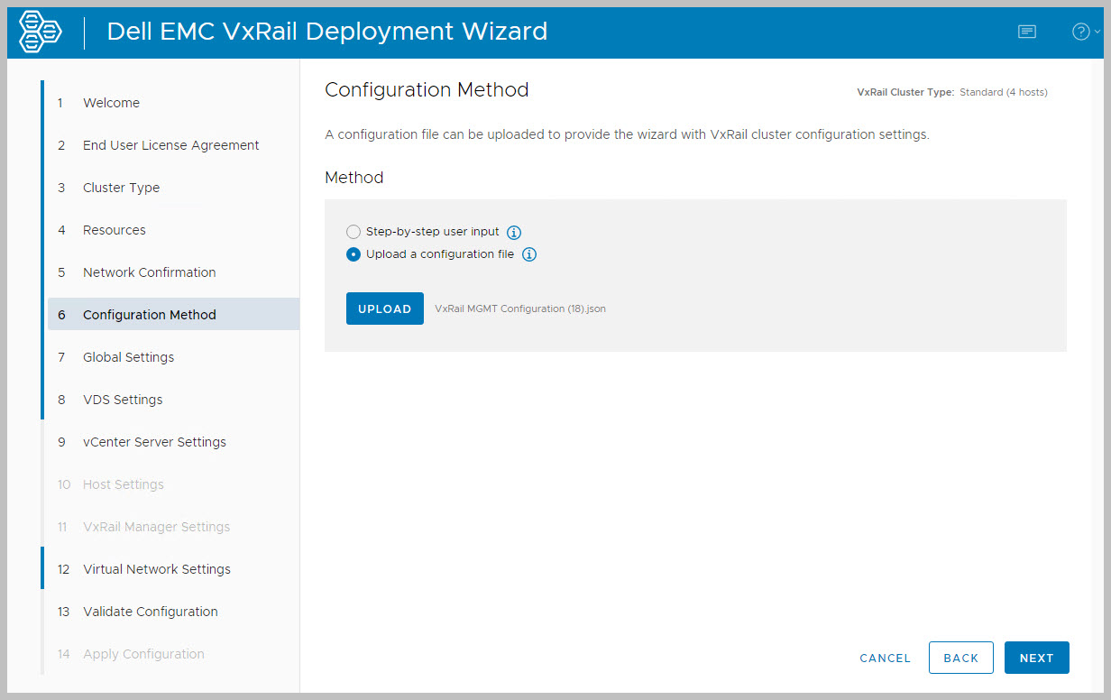Image resolution: width=1111 pixels, height=700 pixels.
Task: Jump to Resources step in sidebar
Action: [x=114, y=230]
